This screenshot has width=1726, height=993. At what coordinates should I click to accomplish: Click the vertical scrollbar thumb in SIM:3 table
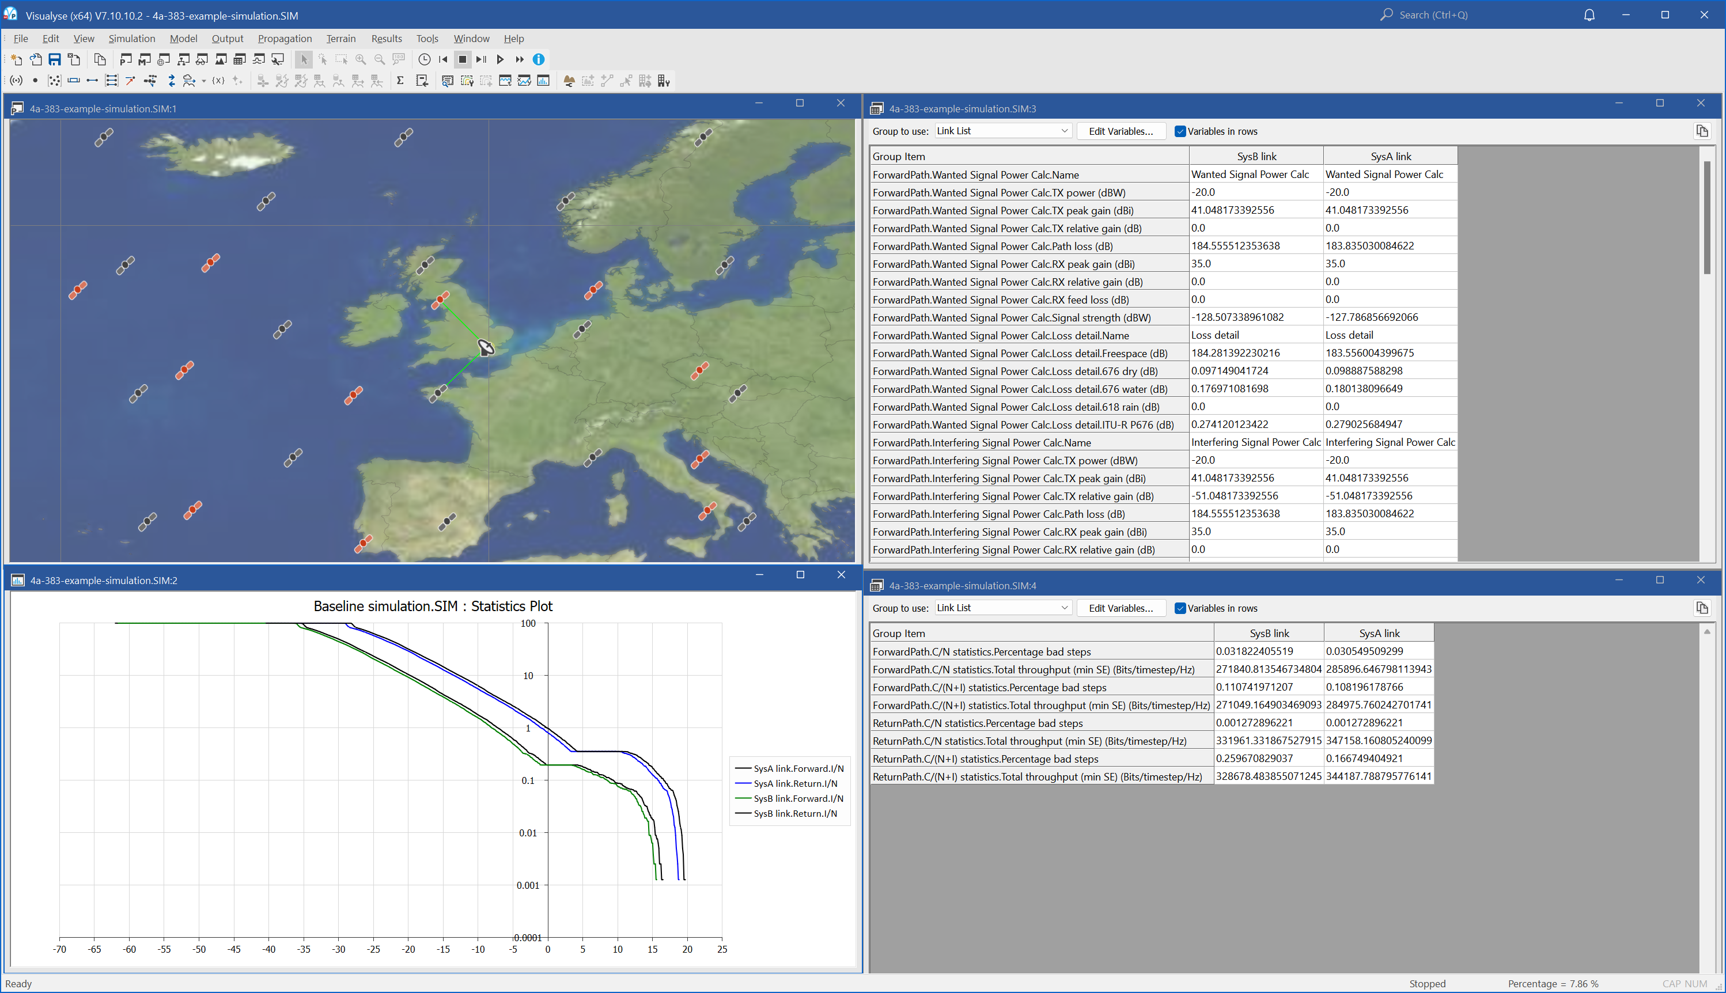[1707, 217]
